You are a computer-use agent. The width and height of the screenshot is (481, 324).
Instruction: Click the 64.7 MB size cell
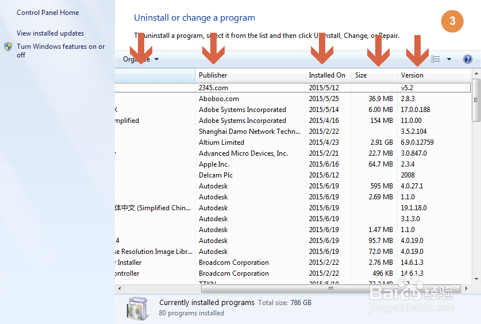pos(380,164)
